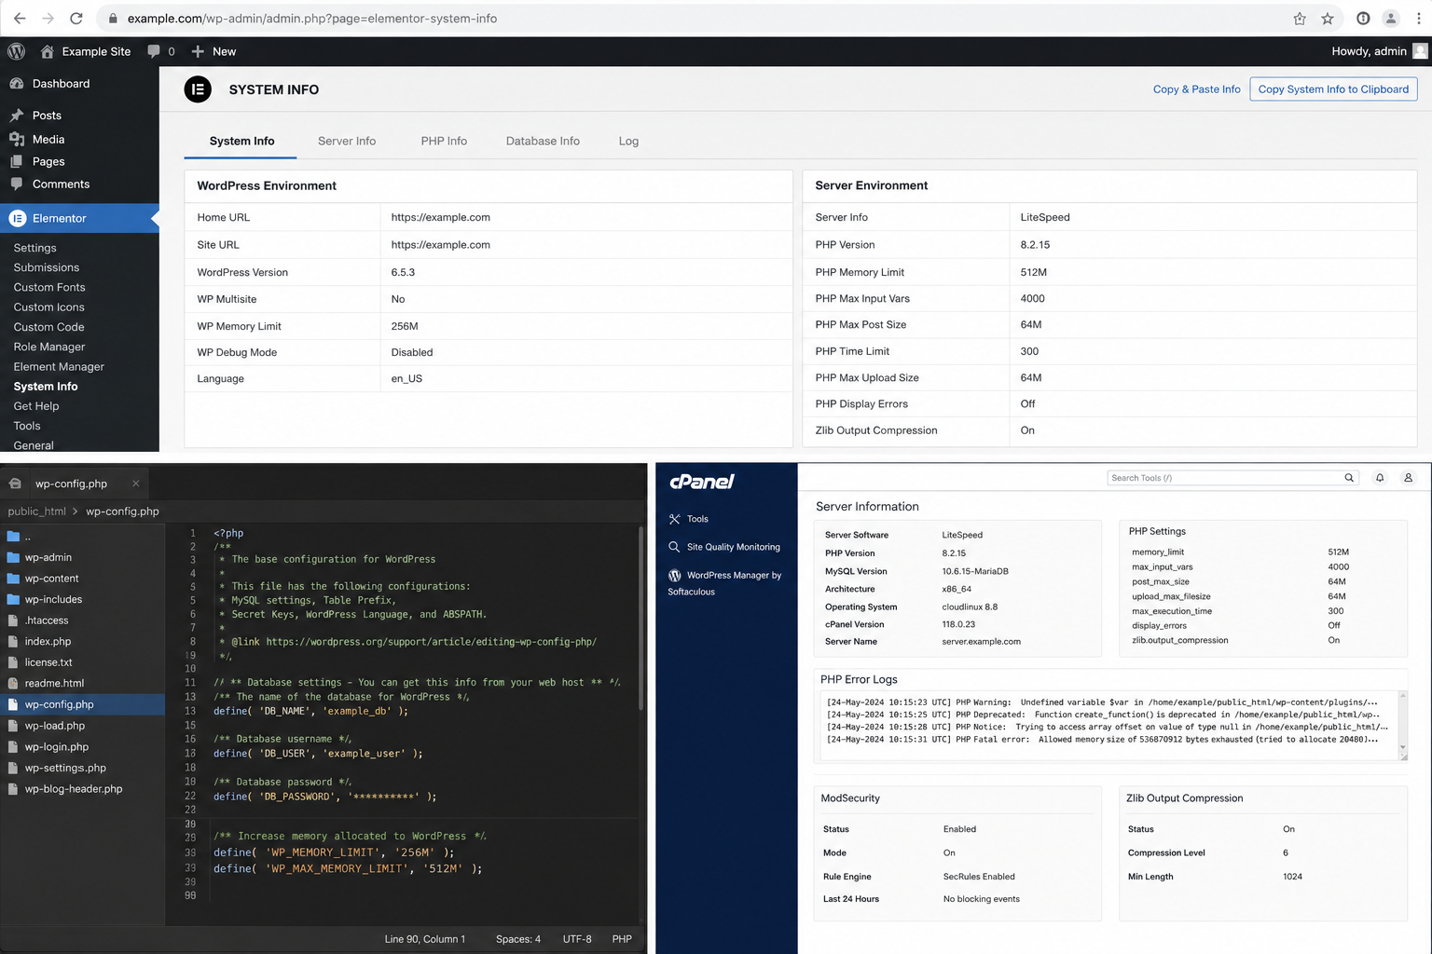Reload the page in the browser
The height and width of the screenshot is (954, 1432).
pyautogui.click(x=76, y=19)
